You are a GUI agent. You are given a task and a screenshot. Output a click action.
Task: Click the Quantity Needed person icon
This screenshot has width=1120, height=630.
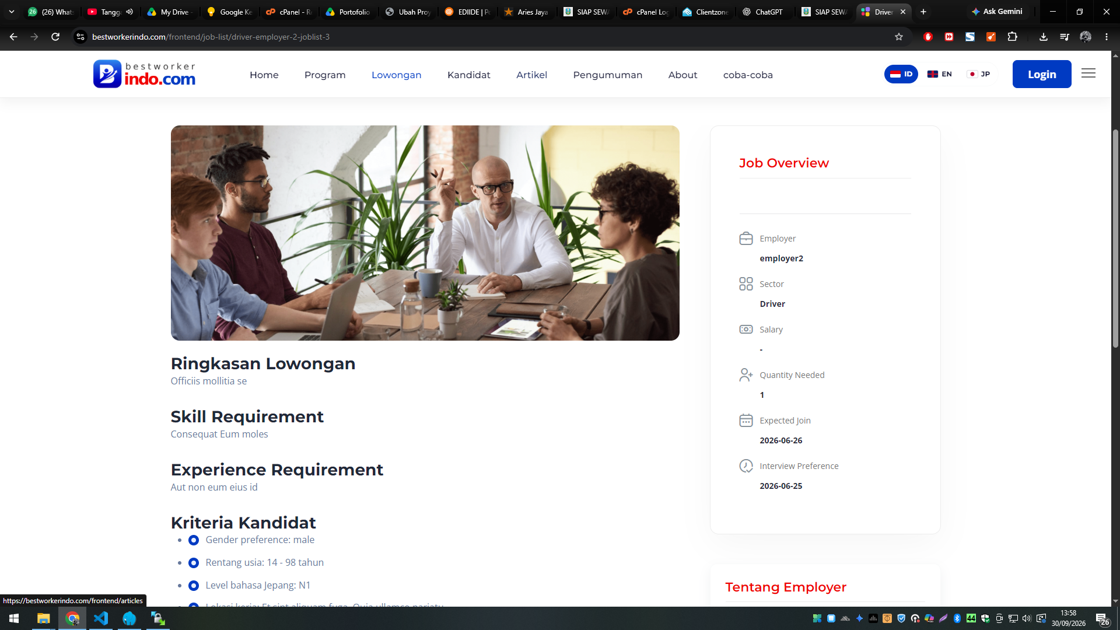[746, 375]
